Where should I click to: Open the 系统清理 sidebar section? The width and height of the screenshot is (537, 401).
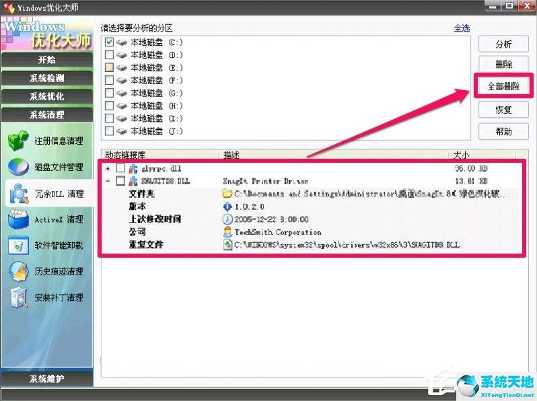[47, 115]
